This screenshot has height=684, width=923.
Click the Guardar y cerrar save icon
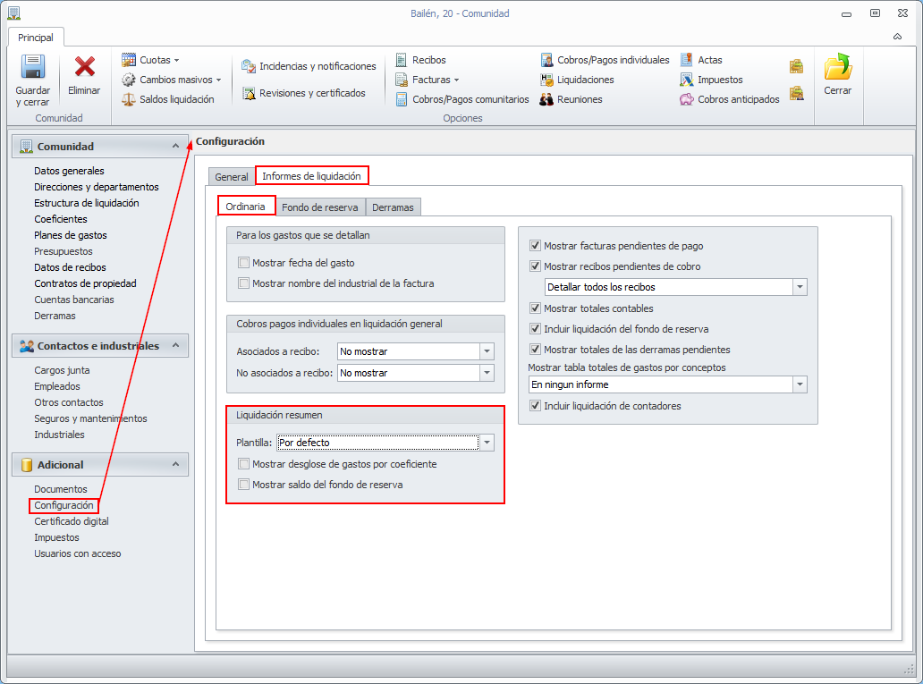coord(33,67)
